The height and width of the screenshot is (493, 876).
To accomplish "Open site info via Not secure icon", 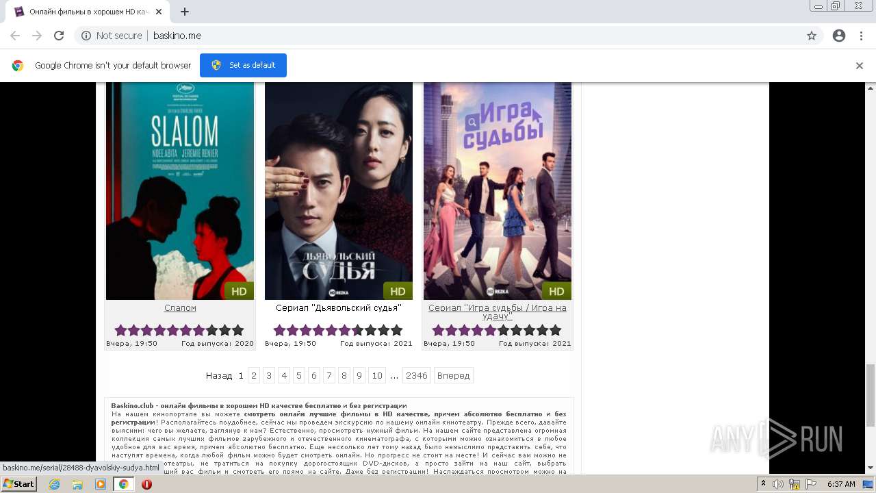I will tap(86, 36).
